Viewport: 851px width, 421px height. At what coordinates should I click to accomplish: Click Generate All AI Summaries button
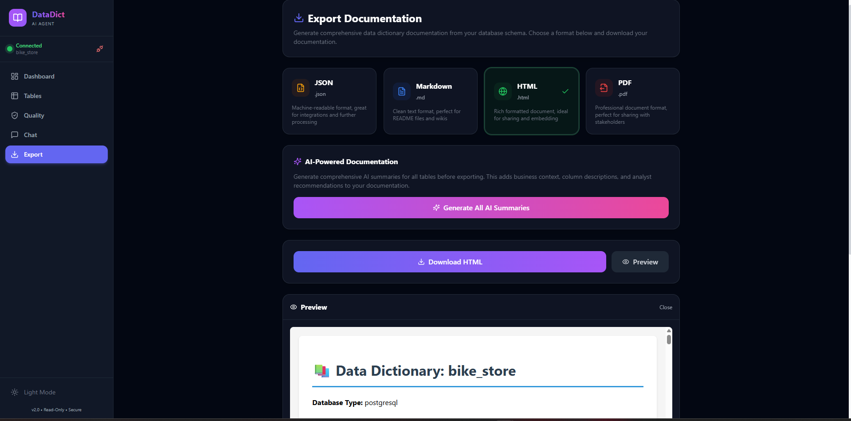tap(481, 208)
